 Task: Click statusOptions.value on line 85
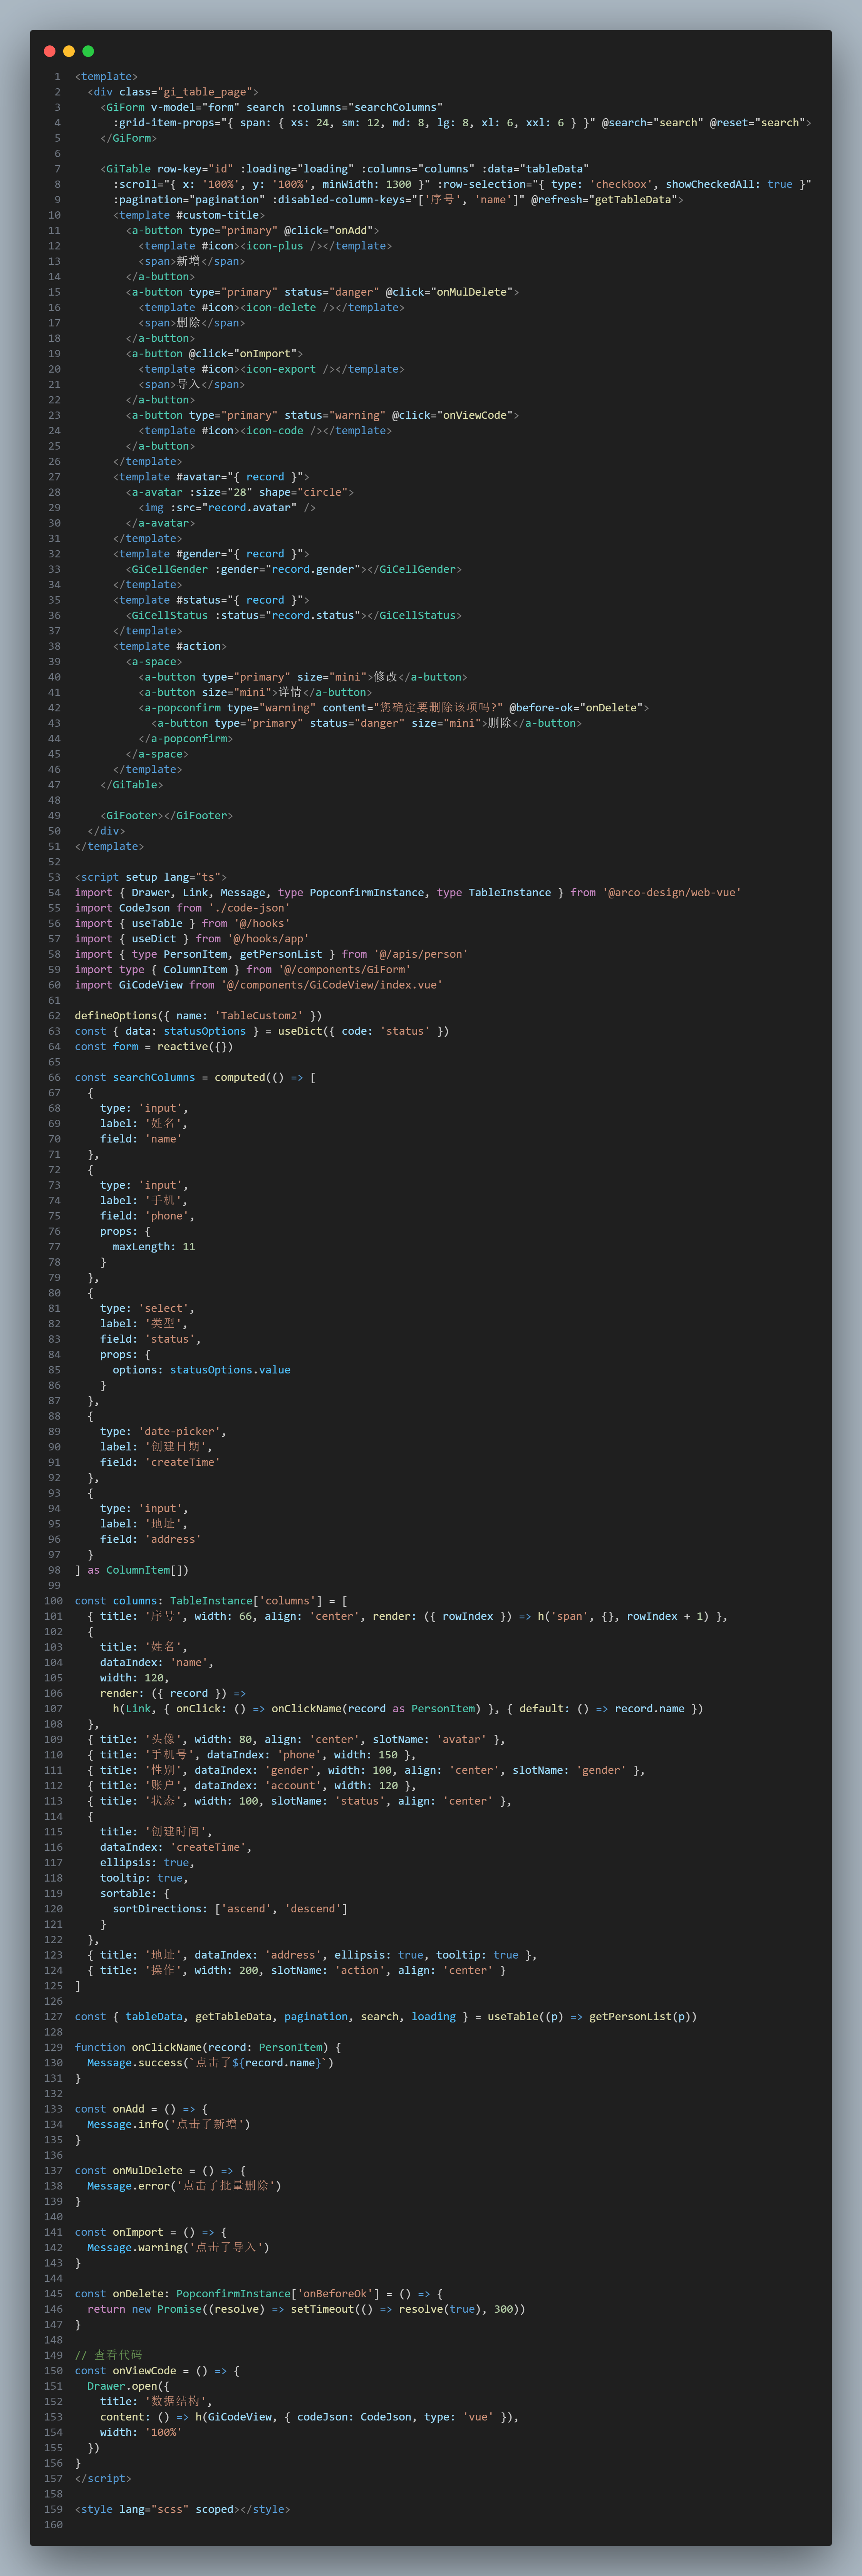(x=230, y=1370)
